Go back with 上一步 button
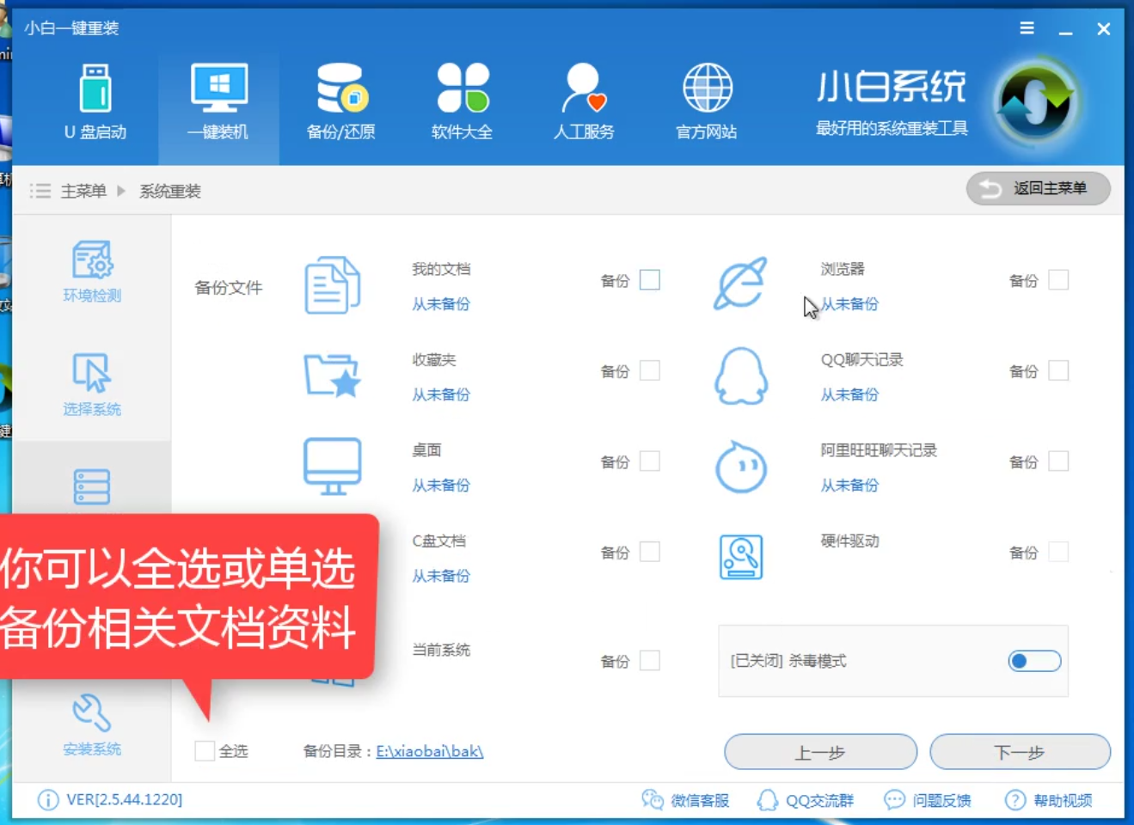 (x=821, y=752)
